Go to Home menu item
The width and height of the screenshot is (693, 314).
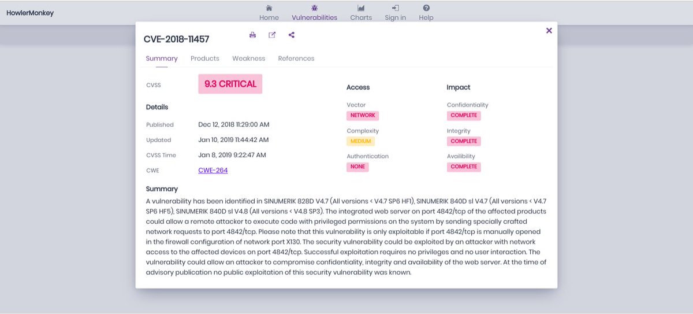[269, 17]
